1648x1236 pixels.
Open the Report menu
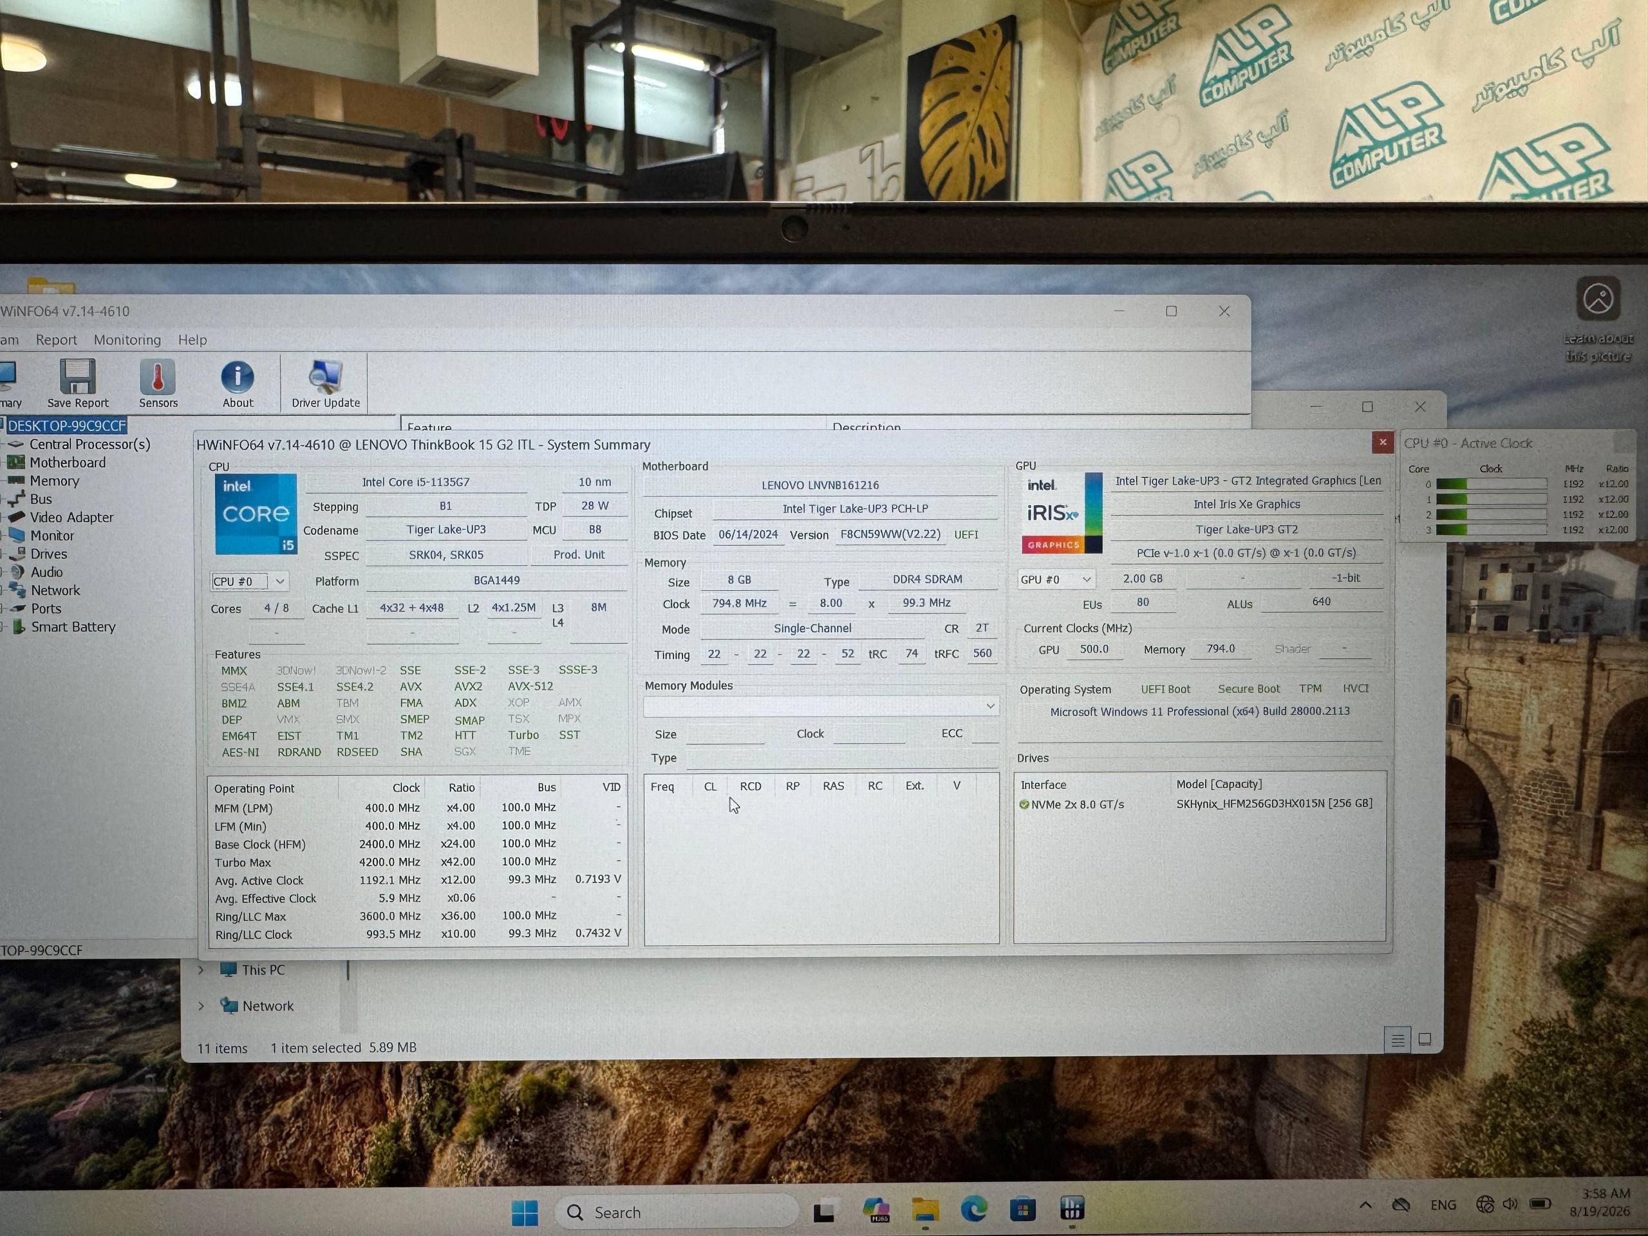coord(57,340)
